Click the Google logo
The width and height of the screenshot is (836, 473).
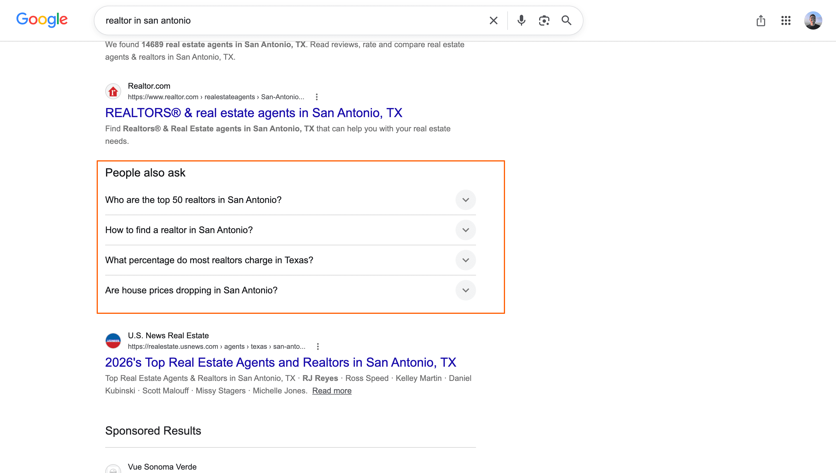point(42,20)
